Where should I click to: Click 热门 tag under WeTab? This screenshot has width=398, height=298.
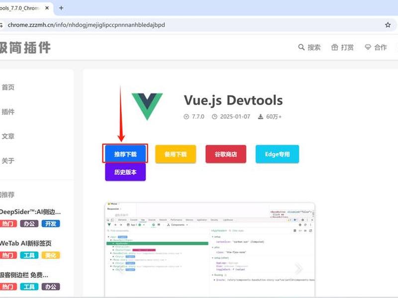[8, 255]
